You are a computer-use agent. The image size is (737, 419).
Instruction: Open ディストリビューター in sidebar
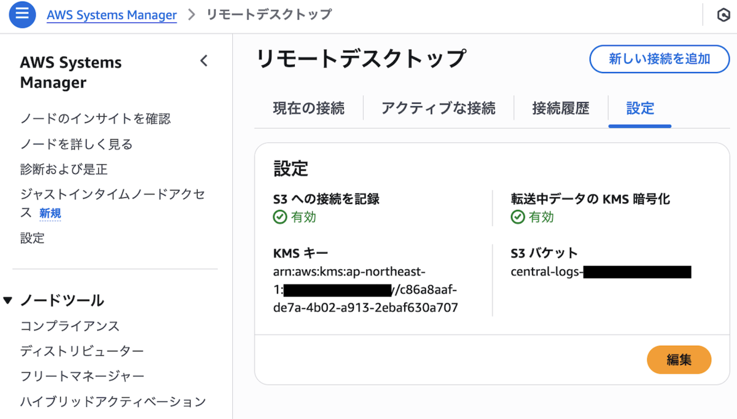click(x=82, y=351)
